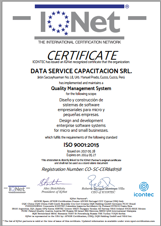The image size is (161, 226).
Task: Click 'ICONTEC has issued an IQNet recognized' sentence
Action: [x=81, y=62]
